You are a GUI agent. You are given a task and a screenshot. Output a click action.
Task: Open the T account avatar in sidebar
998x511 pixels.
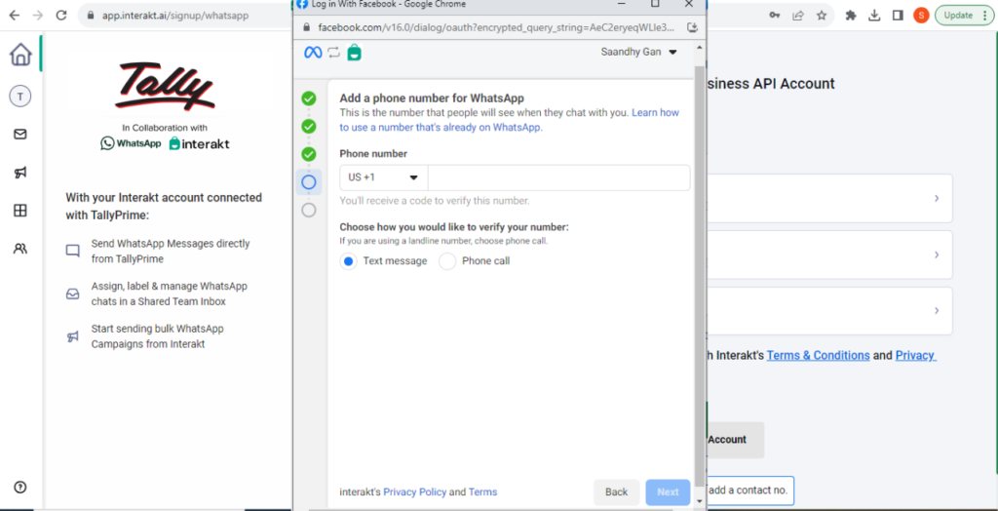pyautogui.click(x=20, y=97)
